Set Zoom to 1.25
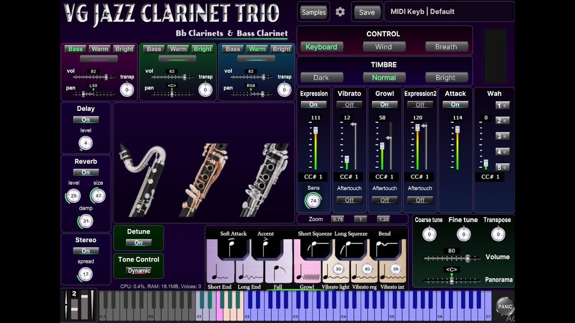Screen dimensions: 575x323 click(x=383, y=219)
